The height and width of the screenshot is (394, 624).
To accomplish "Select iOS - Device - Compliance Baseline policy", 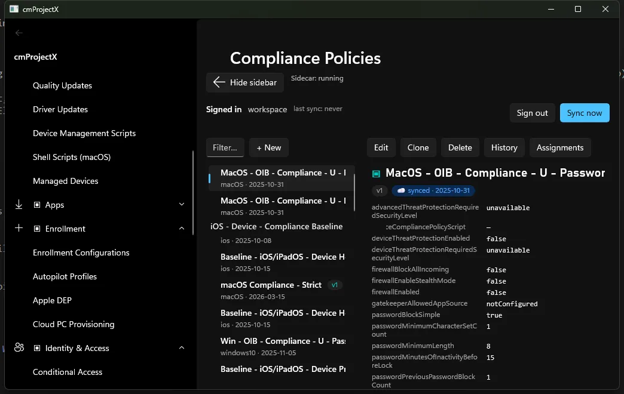I will click(281, 233).
